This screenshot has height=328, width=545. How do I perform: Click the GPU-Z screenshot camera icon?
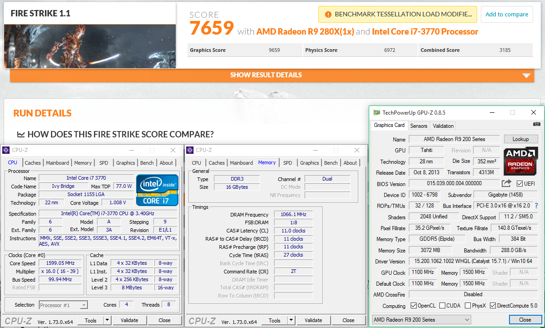536,124
